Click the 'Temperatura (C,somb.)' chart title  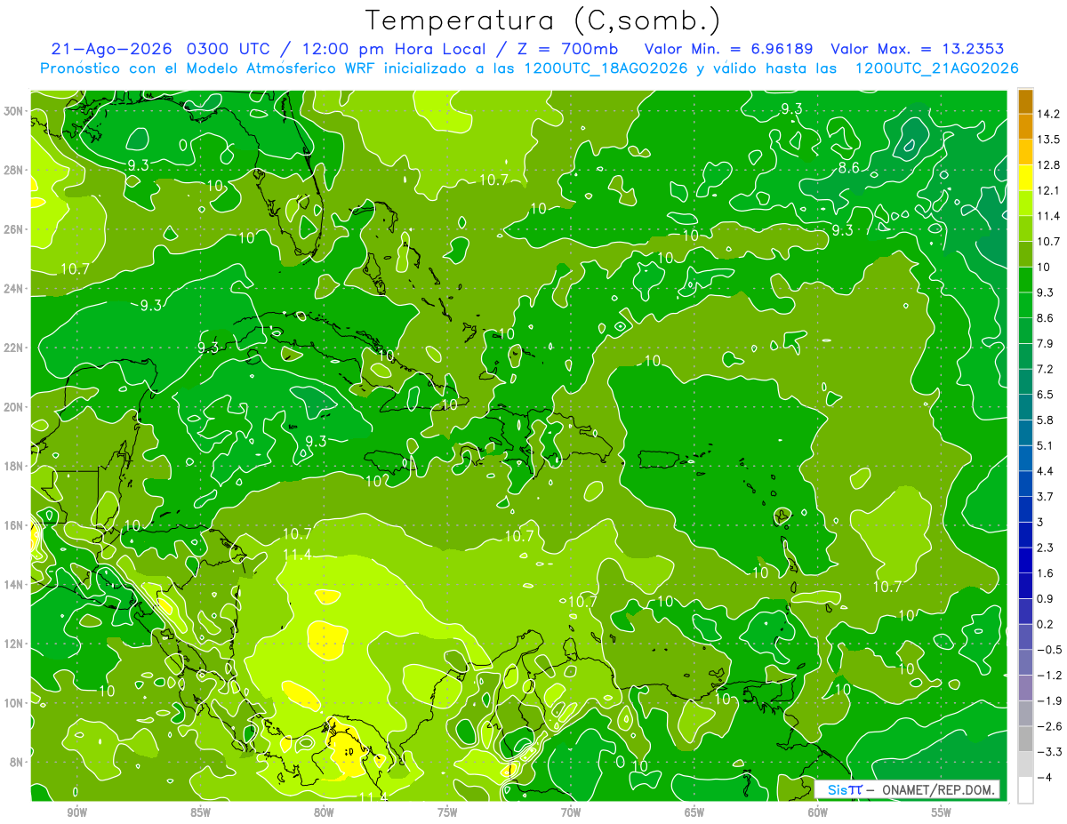point(542,20)
